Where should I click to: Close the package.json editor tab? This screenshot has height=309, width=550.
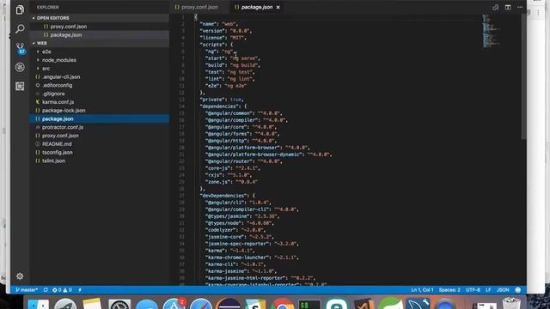pos(278,7)
